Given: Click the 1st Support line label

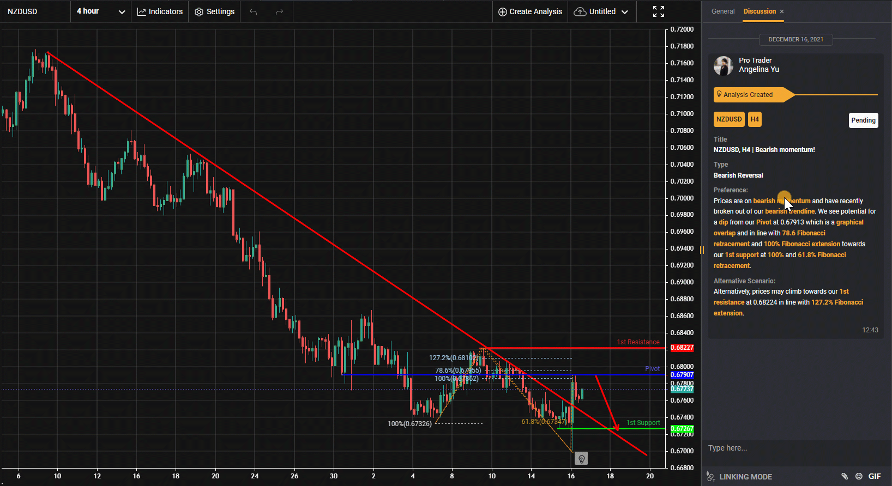Looking at the screenshot, I should tap(643, 423).
